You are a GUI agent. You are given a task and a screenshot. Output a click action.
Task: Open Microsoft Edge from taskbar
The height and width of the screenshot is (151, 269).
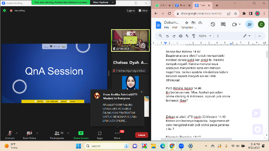click(163, 146)
